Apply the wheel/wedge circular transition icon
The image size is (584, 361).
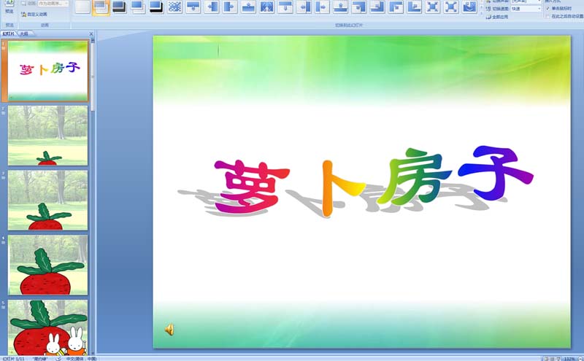coord(266,7)
